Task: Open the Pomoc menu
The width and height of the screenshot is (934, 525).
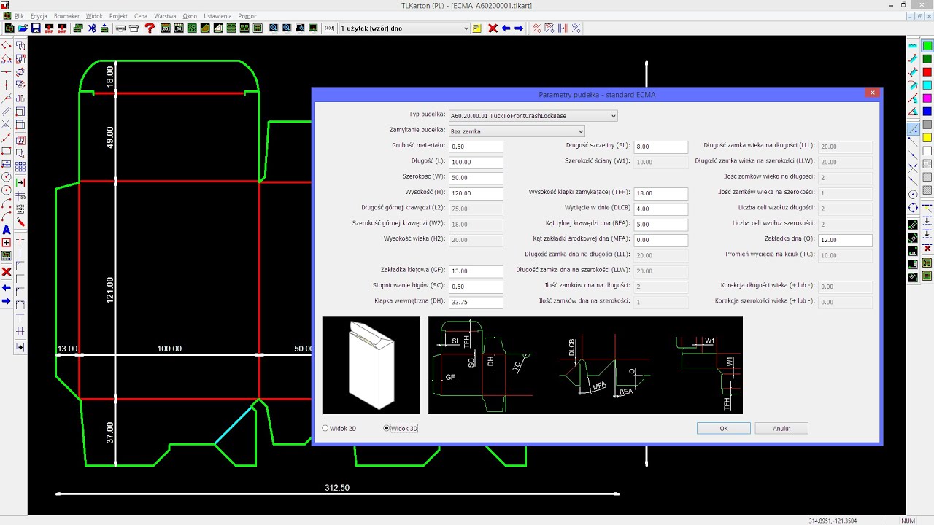Action: pyautogui.click(x=247, y=15)
